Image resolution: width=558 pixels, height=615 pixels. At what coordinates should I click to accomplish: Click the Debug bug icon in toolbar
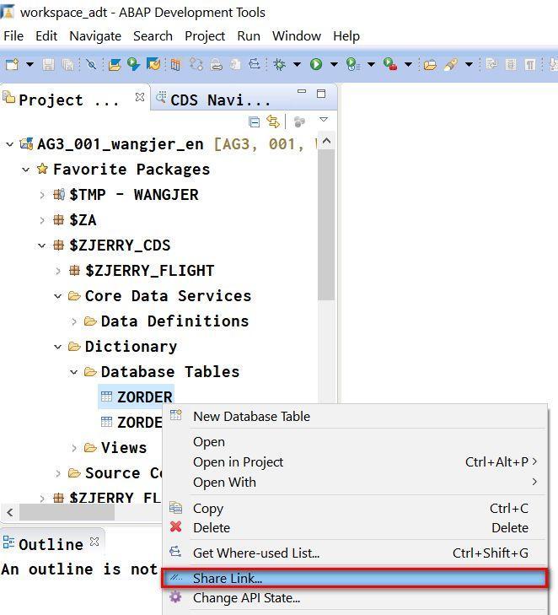(x=279, y=64)
